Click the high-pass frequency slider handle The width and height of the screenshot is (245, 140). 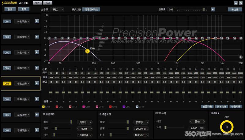[x=56, y=128]
